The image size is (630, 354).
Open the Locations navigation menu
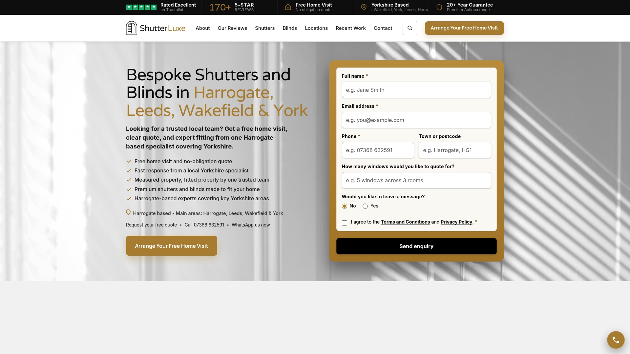pyautogui.click(x=316, y=28)
